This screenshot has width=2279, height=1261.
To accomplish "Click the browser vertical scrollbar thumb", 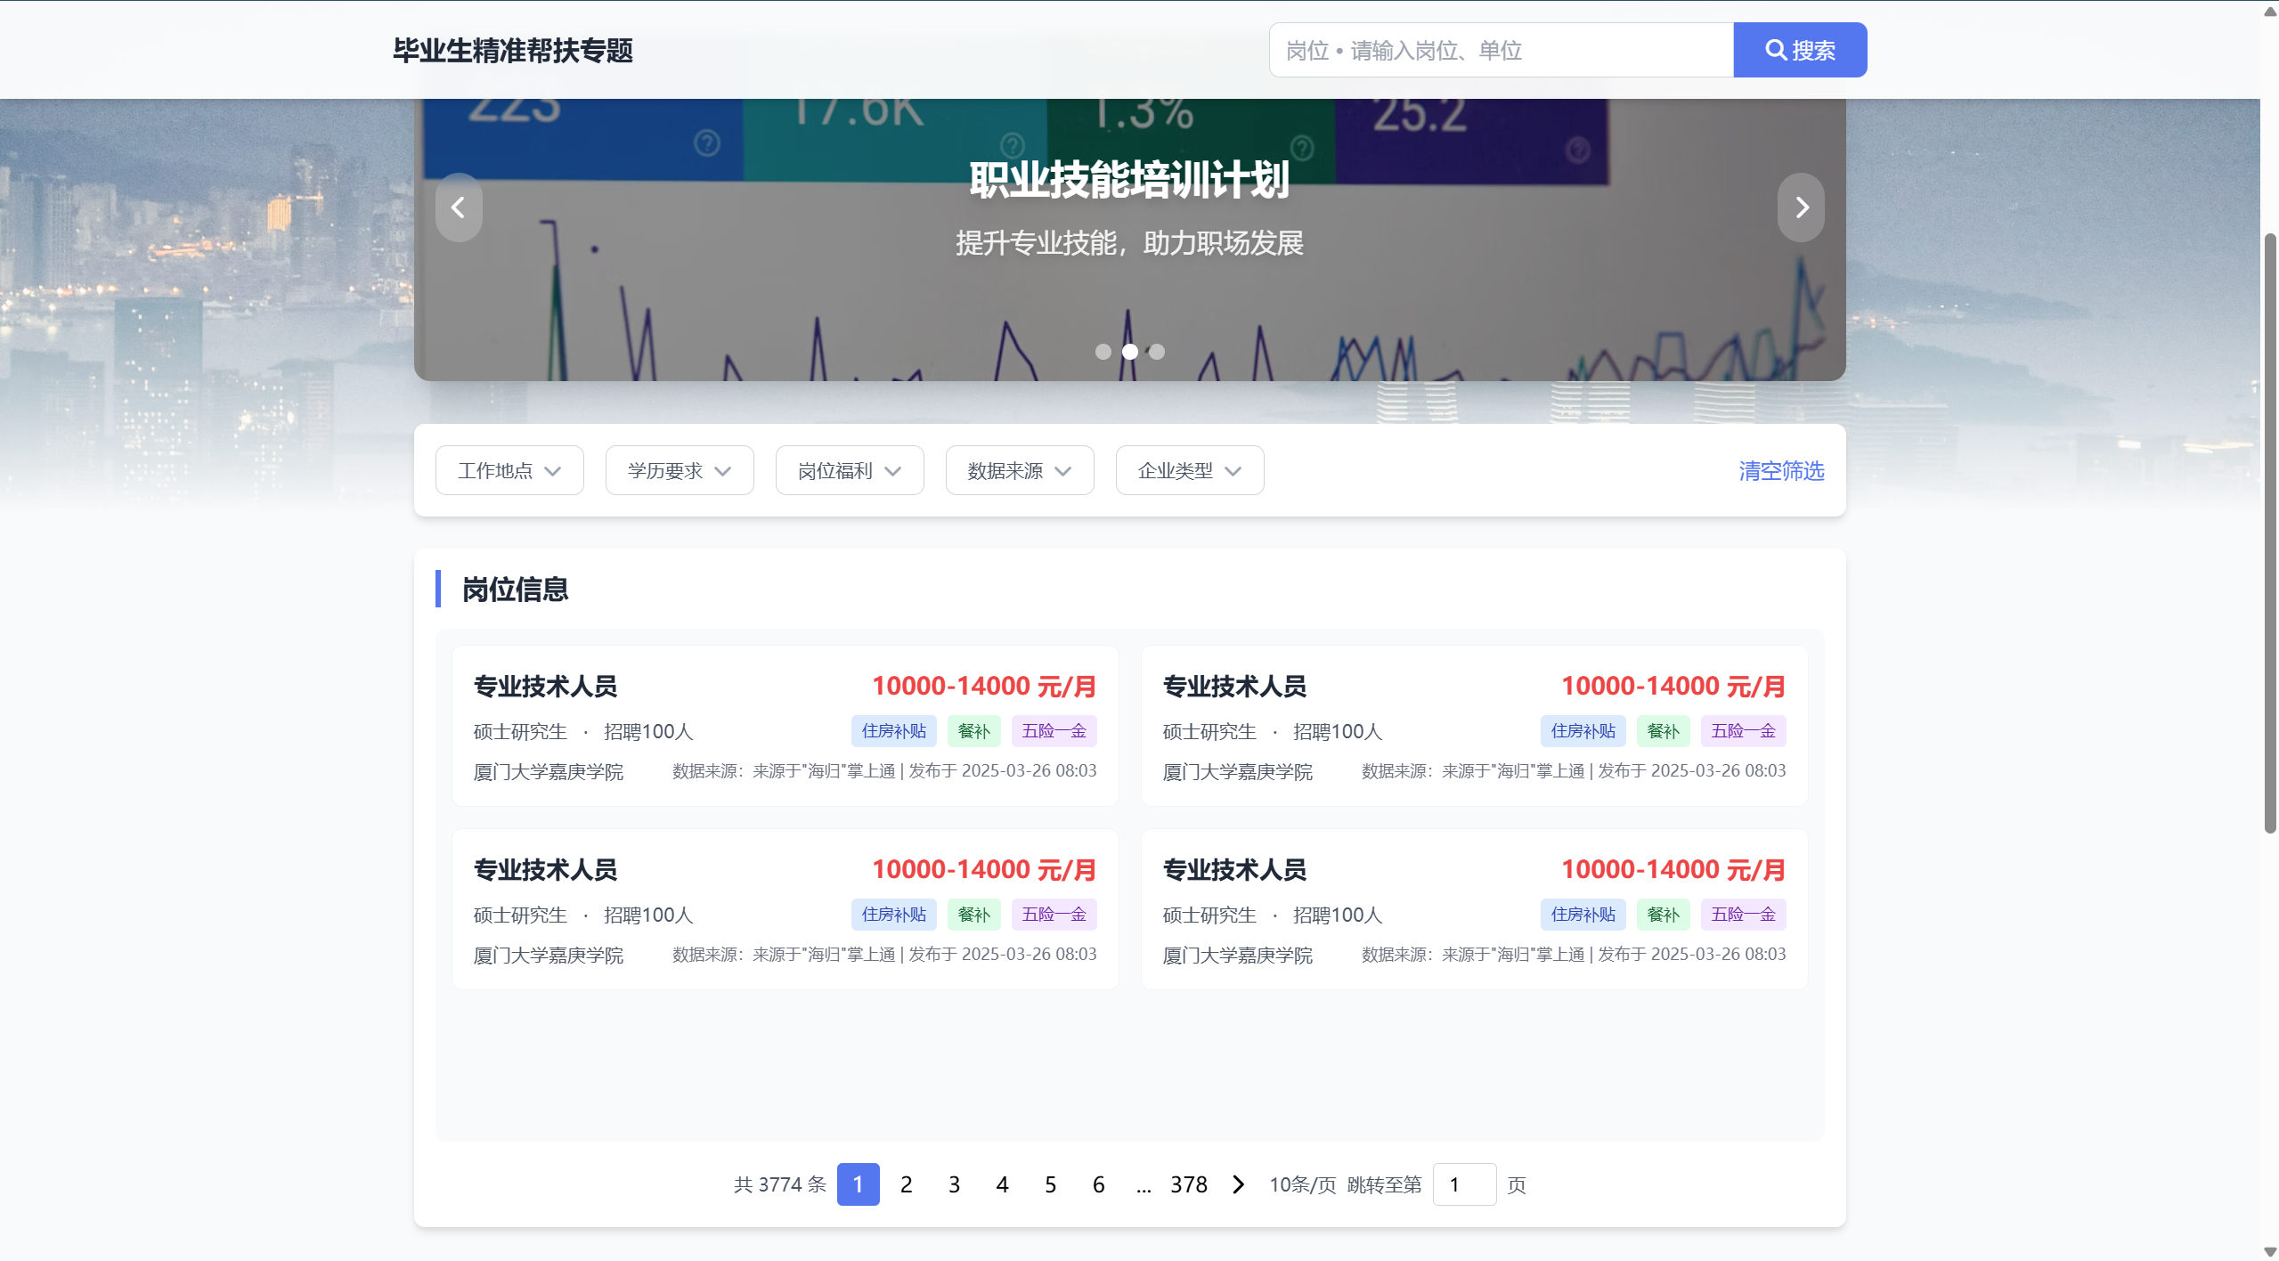I will [x=2270, y=534].
